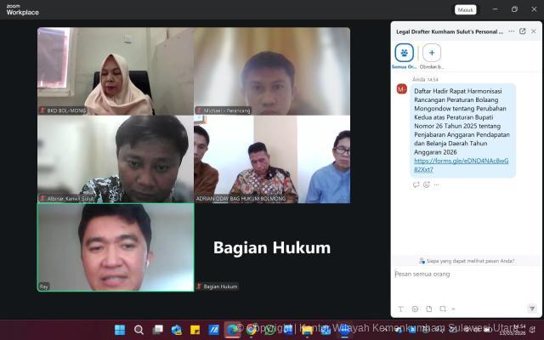The image size is (544, 340).
Task: Click the Masuk button
Action: click(x=465, y=9)
